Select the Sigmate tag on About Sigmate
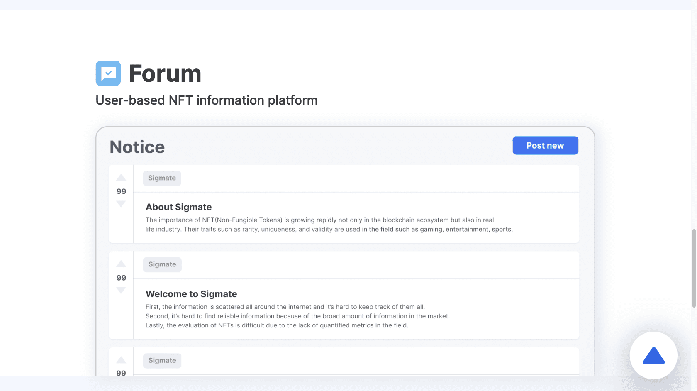697x391 pixels. click(x=162, y=178)
